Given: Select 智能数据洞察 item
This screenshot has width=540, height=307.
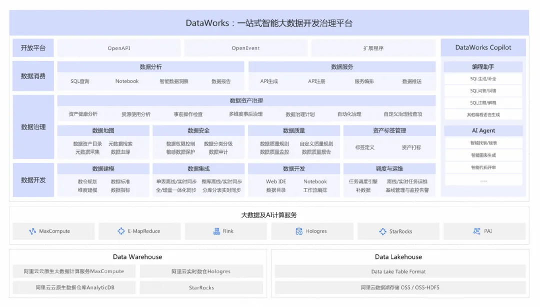Looking at the screenshot, I should coord(174,81).
